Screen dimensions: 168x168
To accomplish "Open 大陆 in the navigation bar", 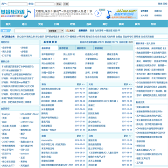I will 41,24.
